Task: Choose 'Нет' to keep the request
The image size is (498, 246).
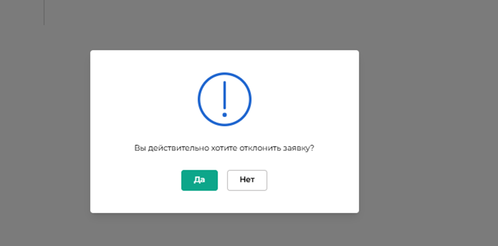Action: point(247,180)
